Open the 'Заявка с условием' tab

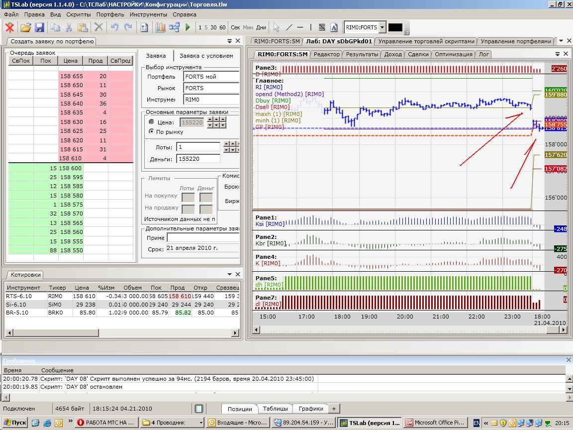coord(206,56)
